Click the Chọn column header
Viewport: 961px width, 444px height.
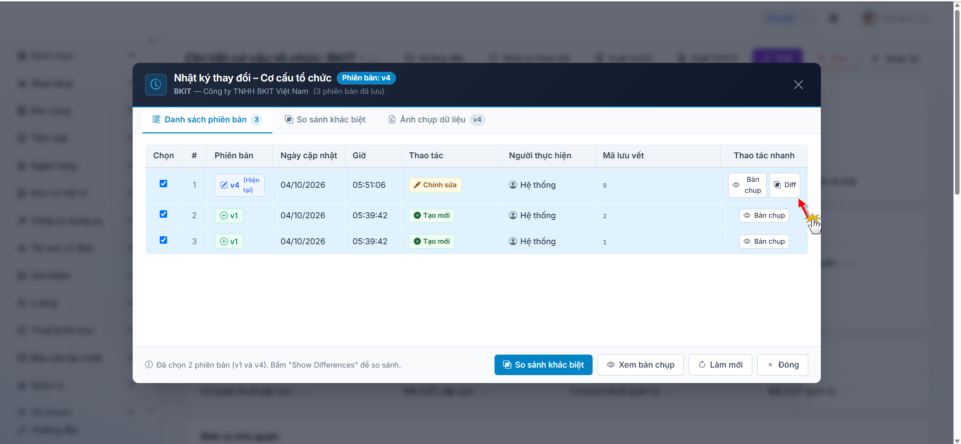pyautogui.click(x=164, y=156)
